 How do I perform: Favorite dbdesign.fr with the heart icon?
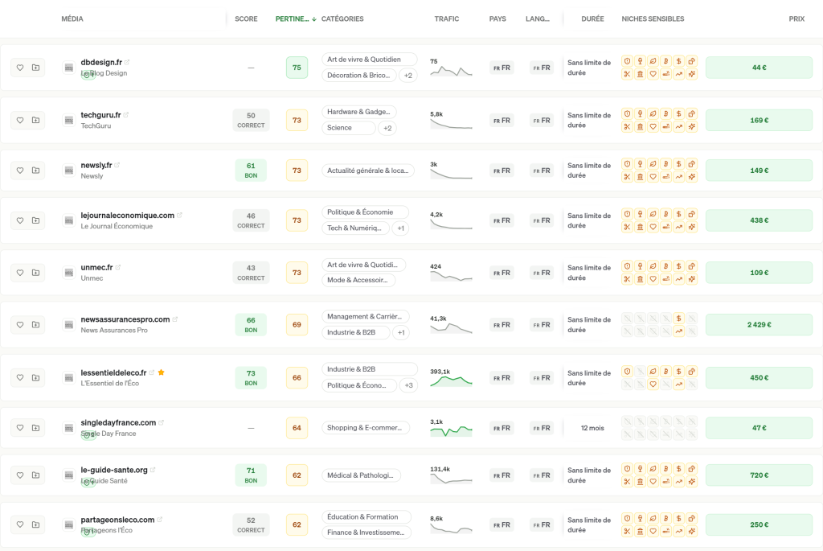[20, 68]
